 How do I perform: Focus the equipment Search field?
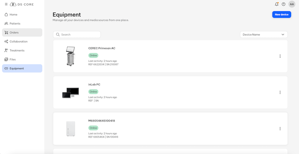click(x=80, y=35)
